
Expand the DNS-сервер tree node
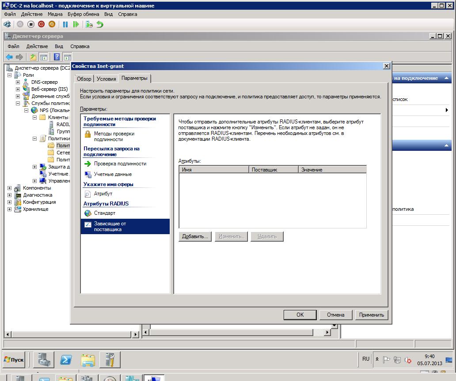click(x=18, y=82)
